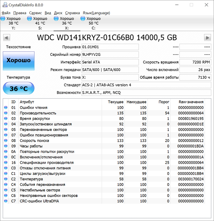
Task: Click status dot of row C1 Циклы загрузки/выгрузки
Action: [6, 173]
